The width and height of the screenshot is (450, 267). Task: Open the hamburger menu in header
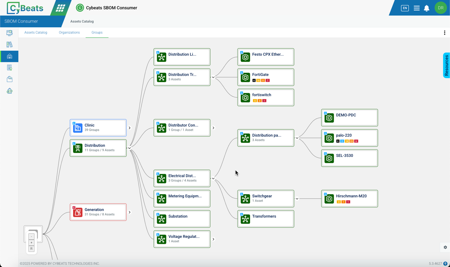[x=416, y=8]
